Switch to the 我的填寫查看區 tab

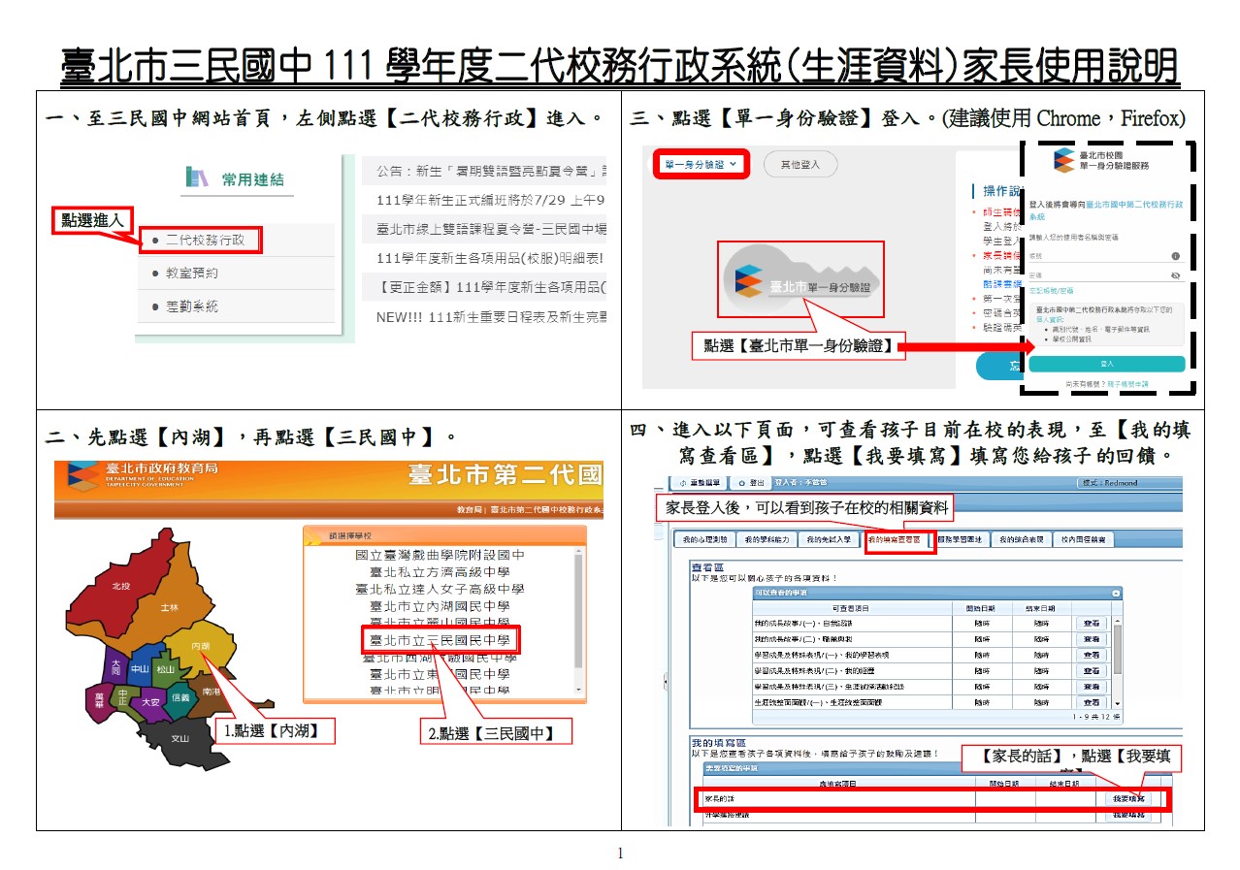(x=898, y=540)
